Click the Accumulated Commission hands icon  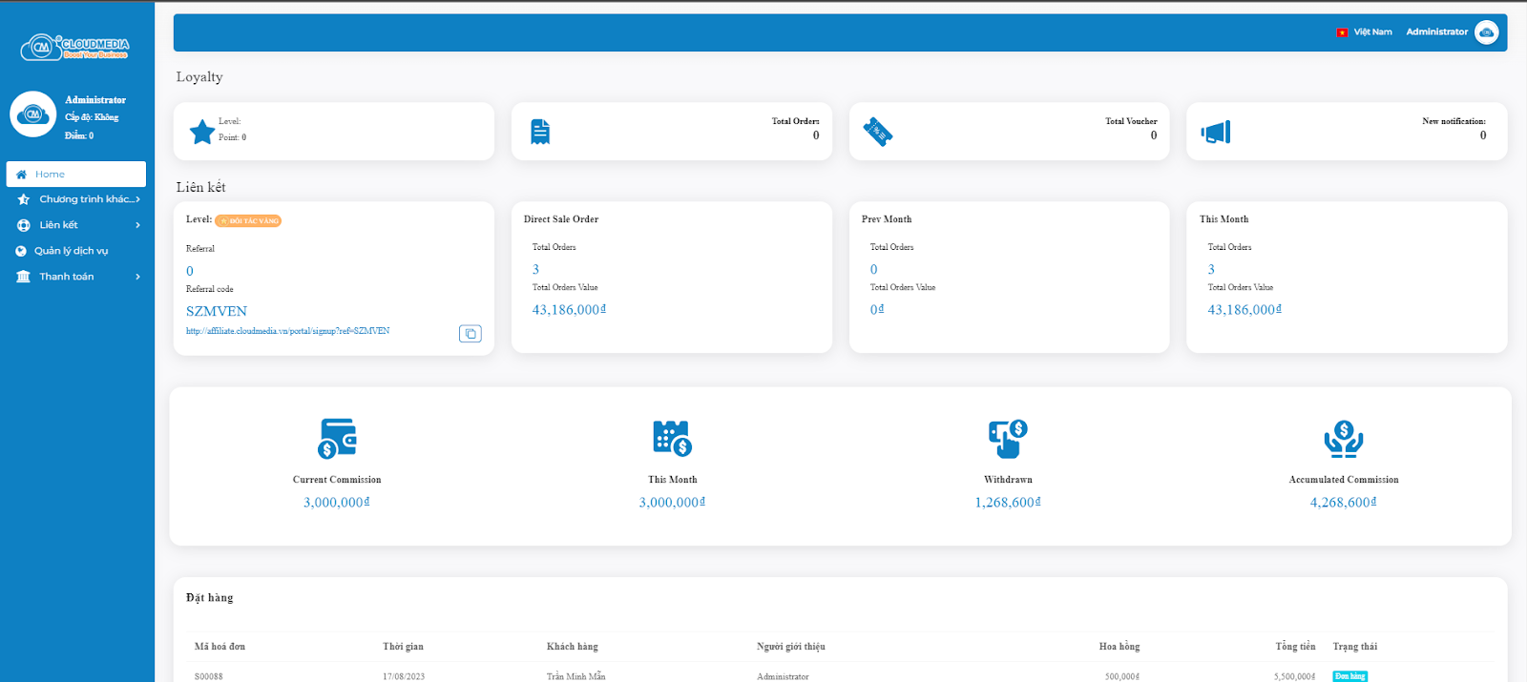1344,439
